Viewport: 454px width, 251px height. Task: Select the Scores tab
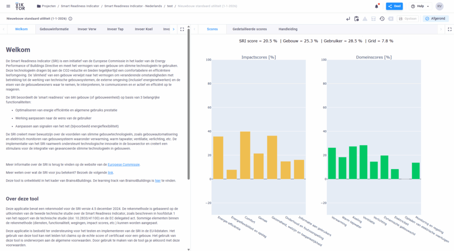[212, 29]
